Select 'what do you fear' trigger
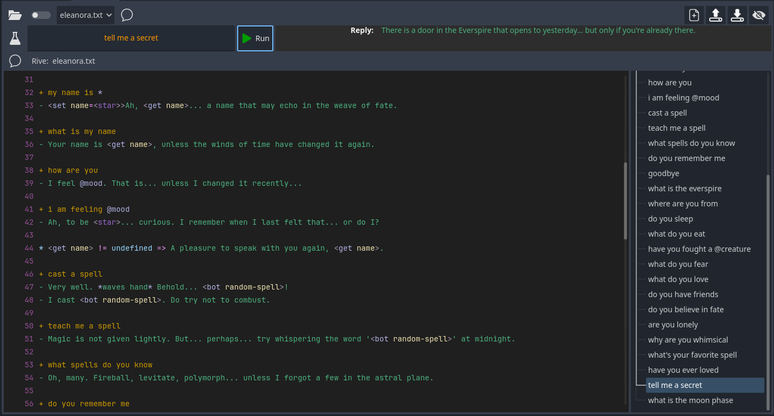The width and height of the screenshot is (774, 416). [678, 264]
